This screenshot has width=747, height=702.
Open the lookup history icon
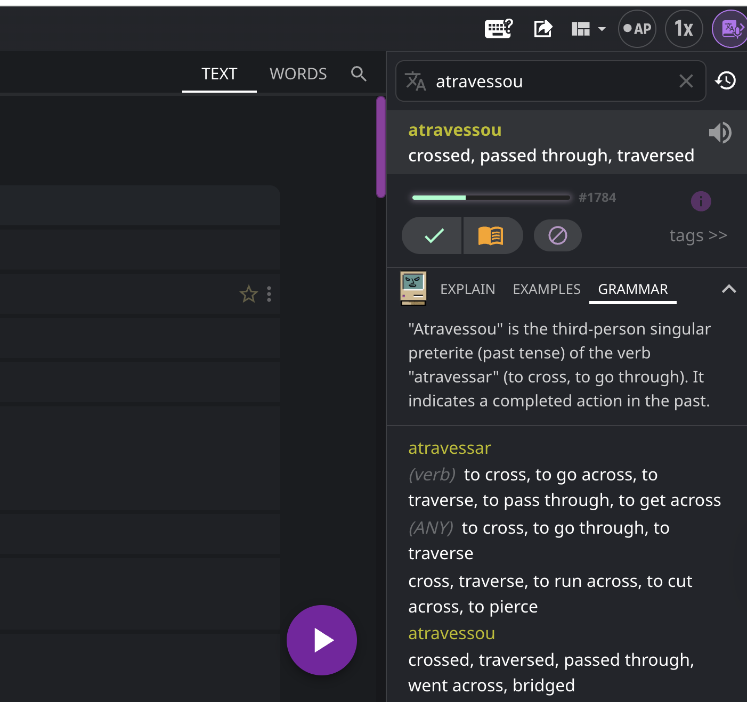pos(726,81)
